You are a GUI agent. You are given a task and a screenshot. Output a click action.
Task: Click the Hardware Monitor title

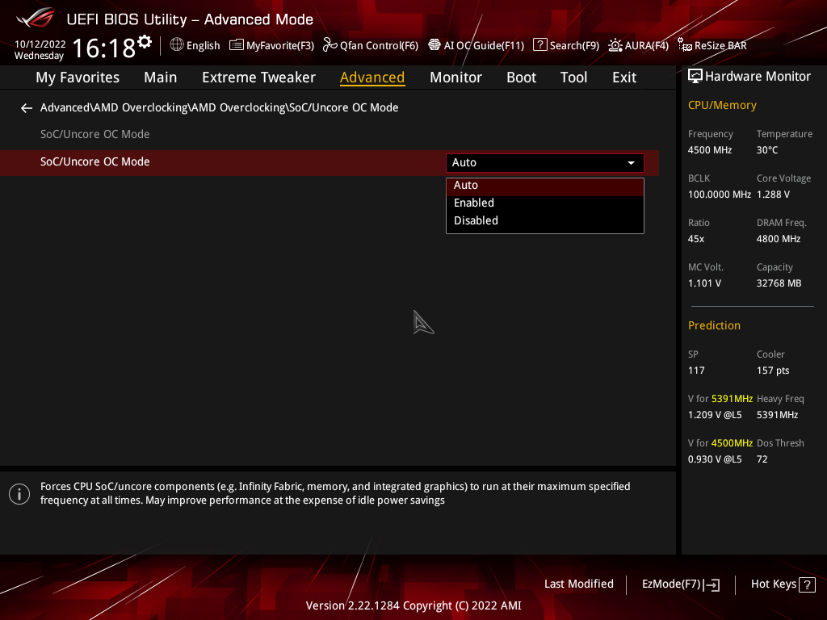click(x=758, y=77)
